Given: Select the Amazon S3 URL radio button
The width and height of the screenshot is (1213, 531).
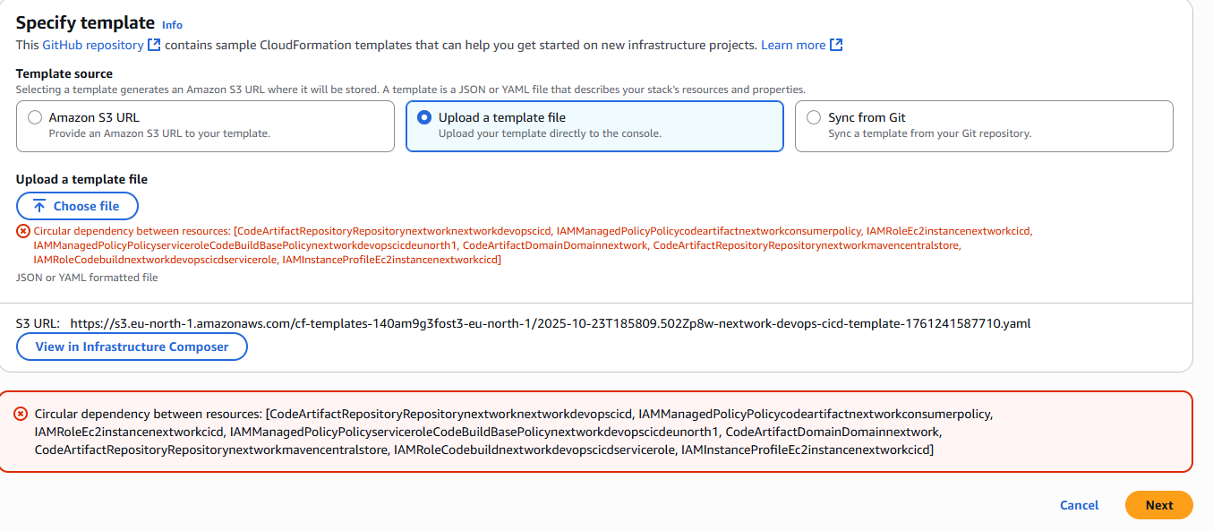Looking at the screenshot, I should coord(35,117).
